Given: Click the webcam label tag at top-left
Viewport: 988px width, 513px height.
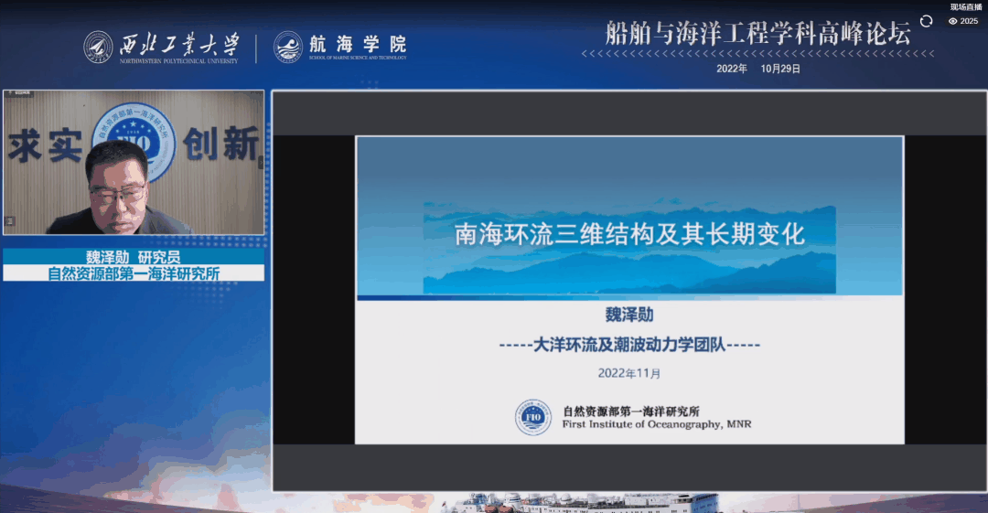Looking at the screenshot, I should point(19,94).
